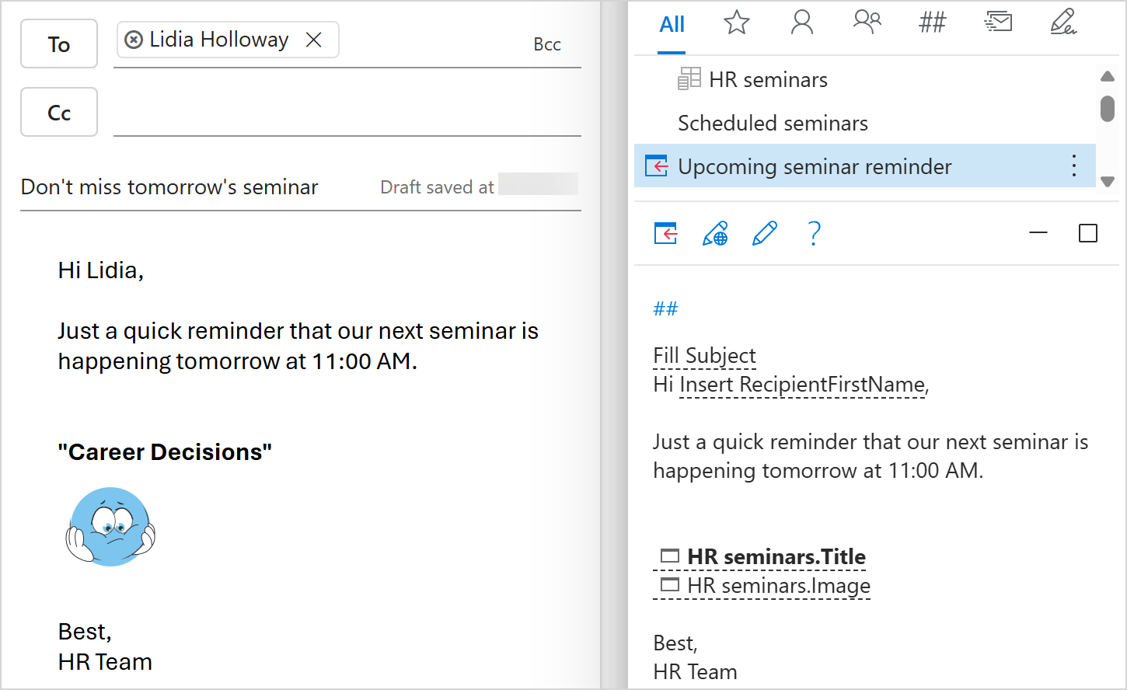View shared templates with the people icon
Screen dimensions: 1127x690
tap(867, 23)
